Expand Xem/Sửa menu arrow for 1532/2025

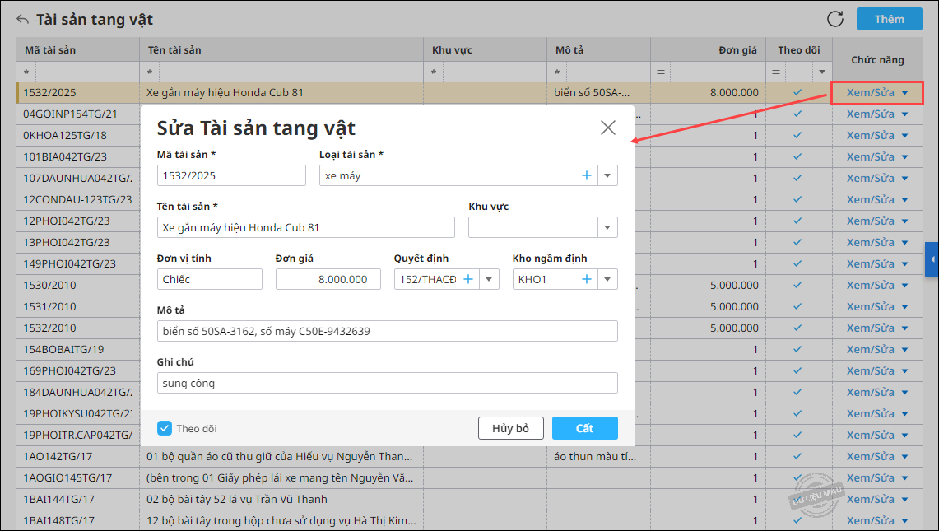point(904,93)
